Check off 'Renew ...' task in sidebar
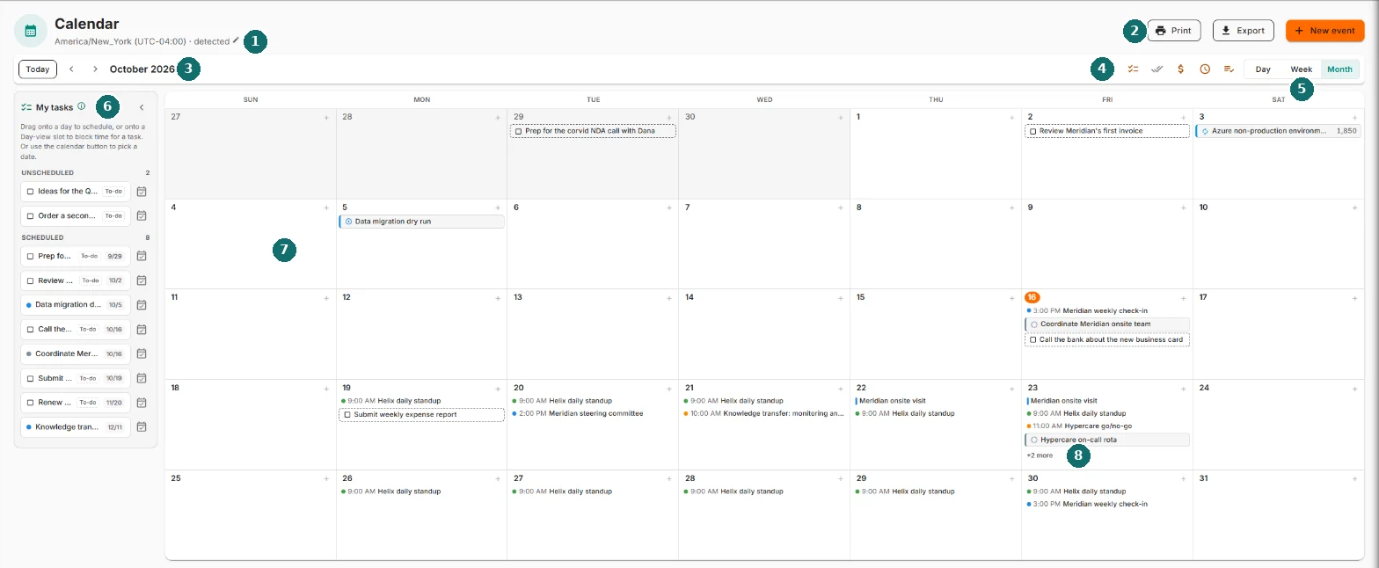The height and width of the screenshot is (568, 1379). tap(30, 403)
